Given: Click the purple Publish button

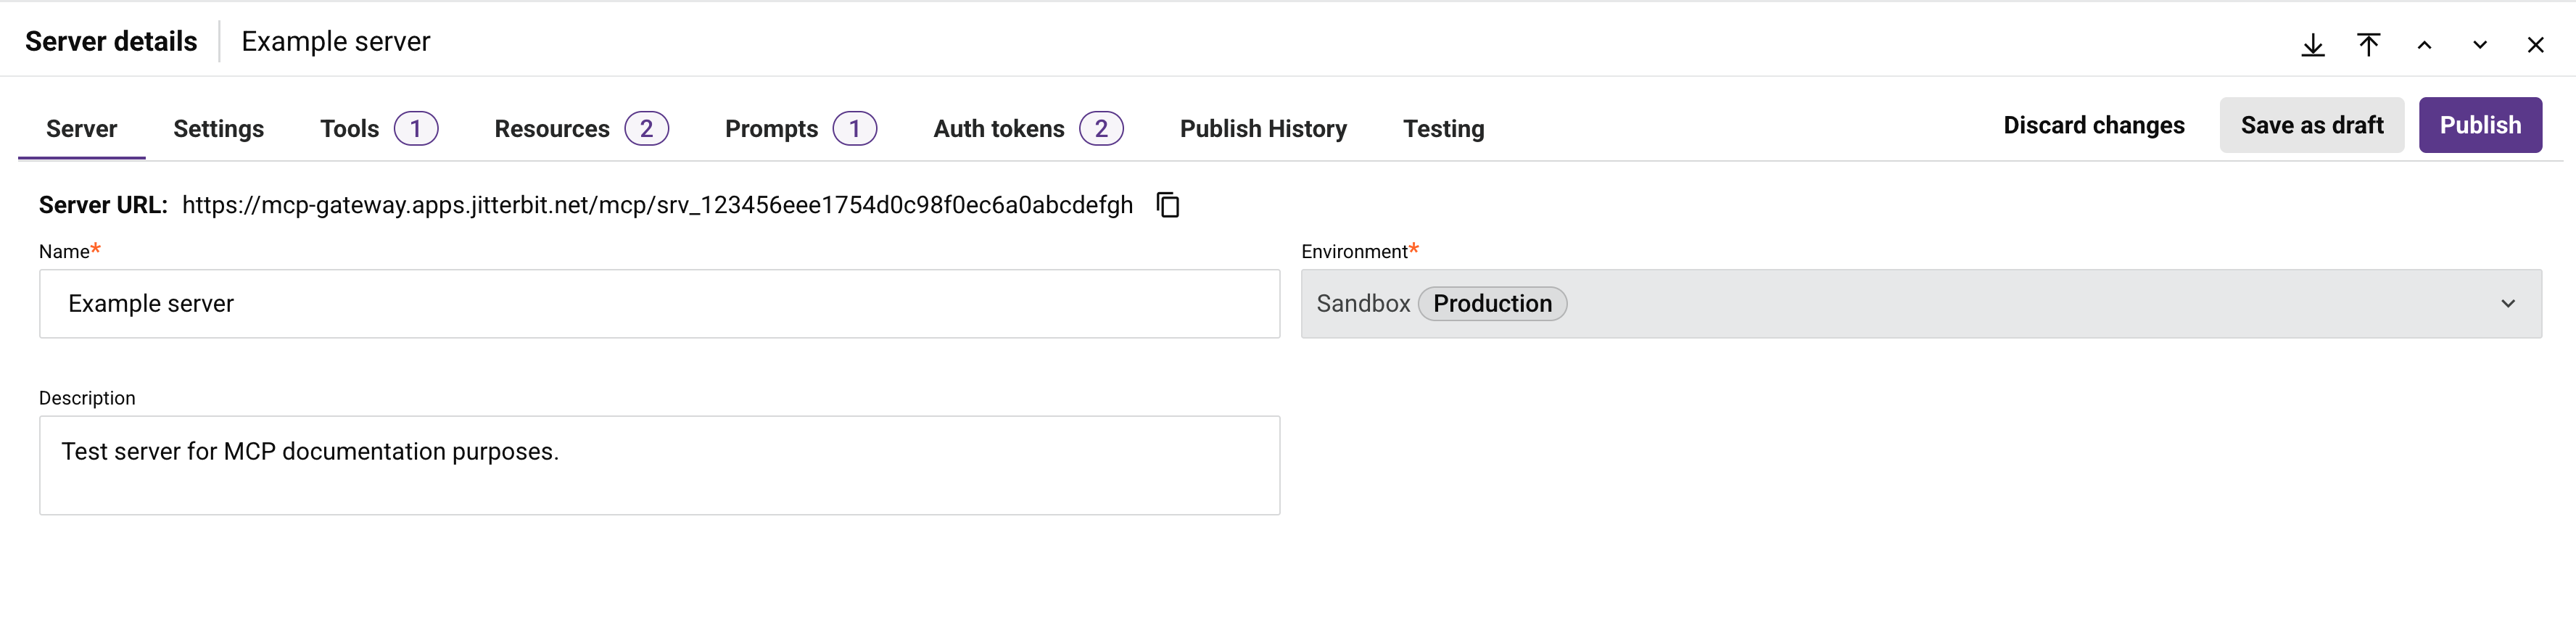Looking at the screenshot, I should [2480, 125].
